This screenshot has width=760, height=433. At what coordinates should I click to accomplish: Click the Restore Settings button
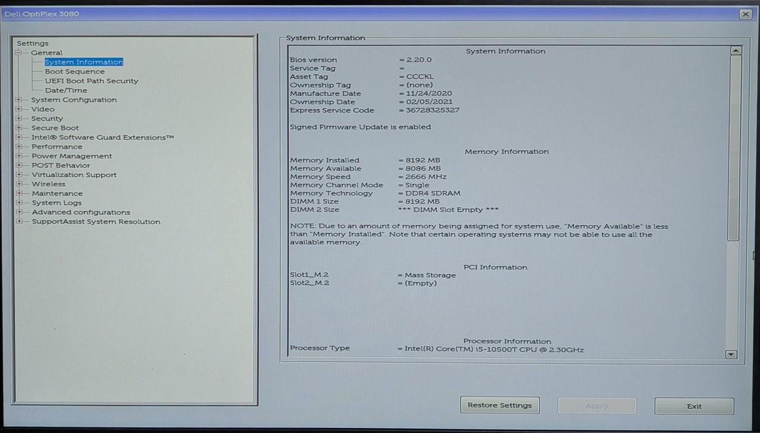point(500,405)
